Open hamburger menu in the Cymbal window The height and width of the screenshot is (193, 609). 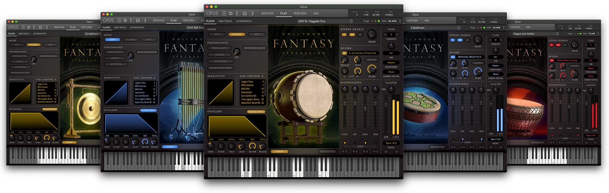pos(23,27)
